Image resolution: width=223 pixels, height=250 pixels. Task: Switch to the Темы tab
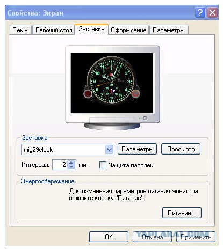click(21, 30)
